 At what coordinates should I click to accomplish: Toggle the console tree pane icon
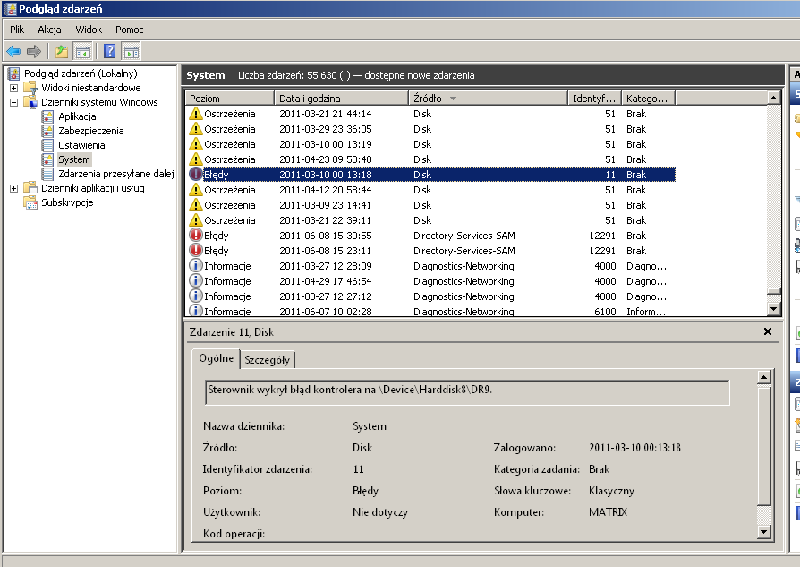pos(82,51)
